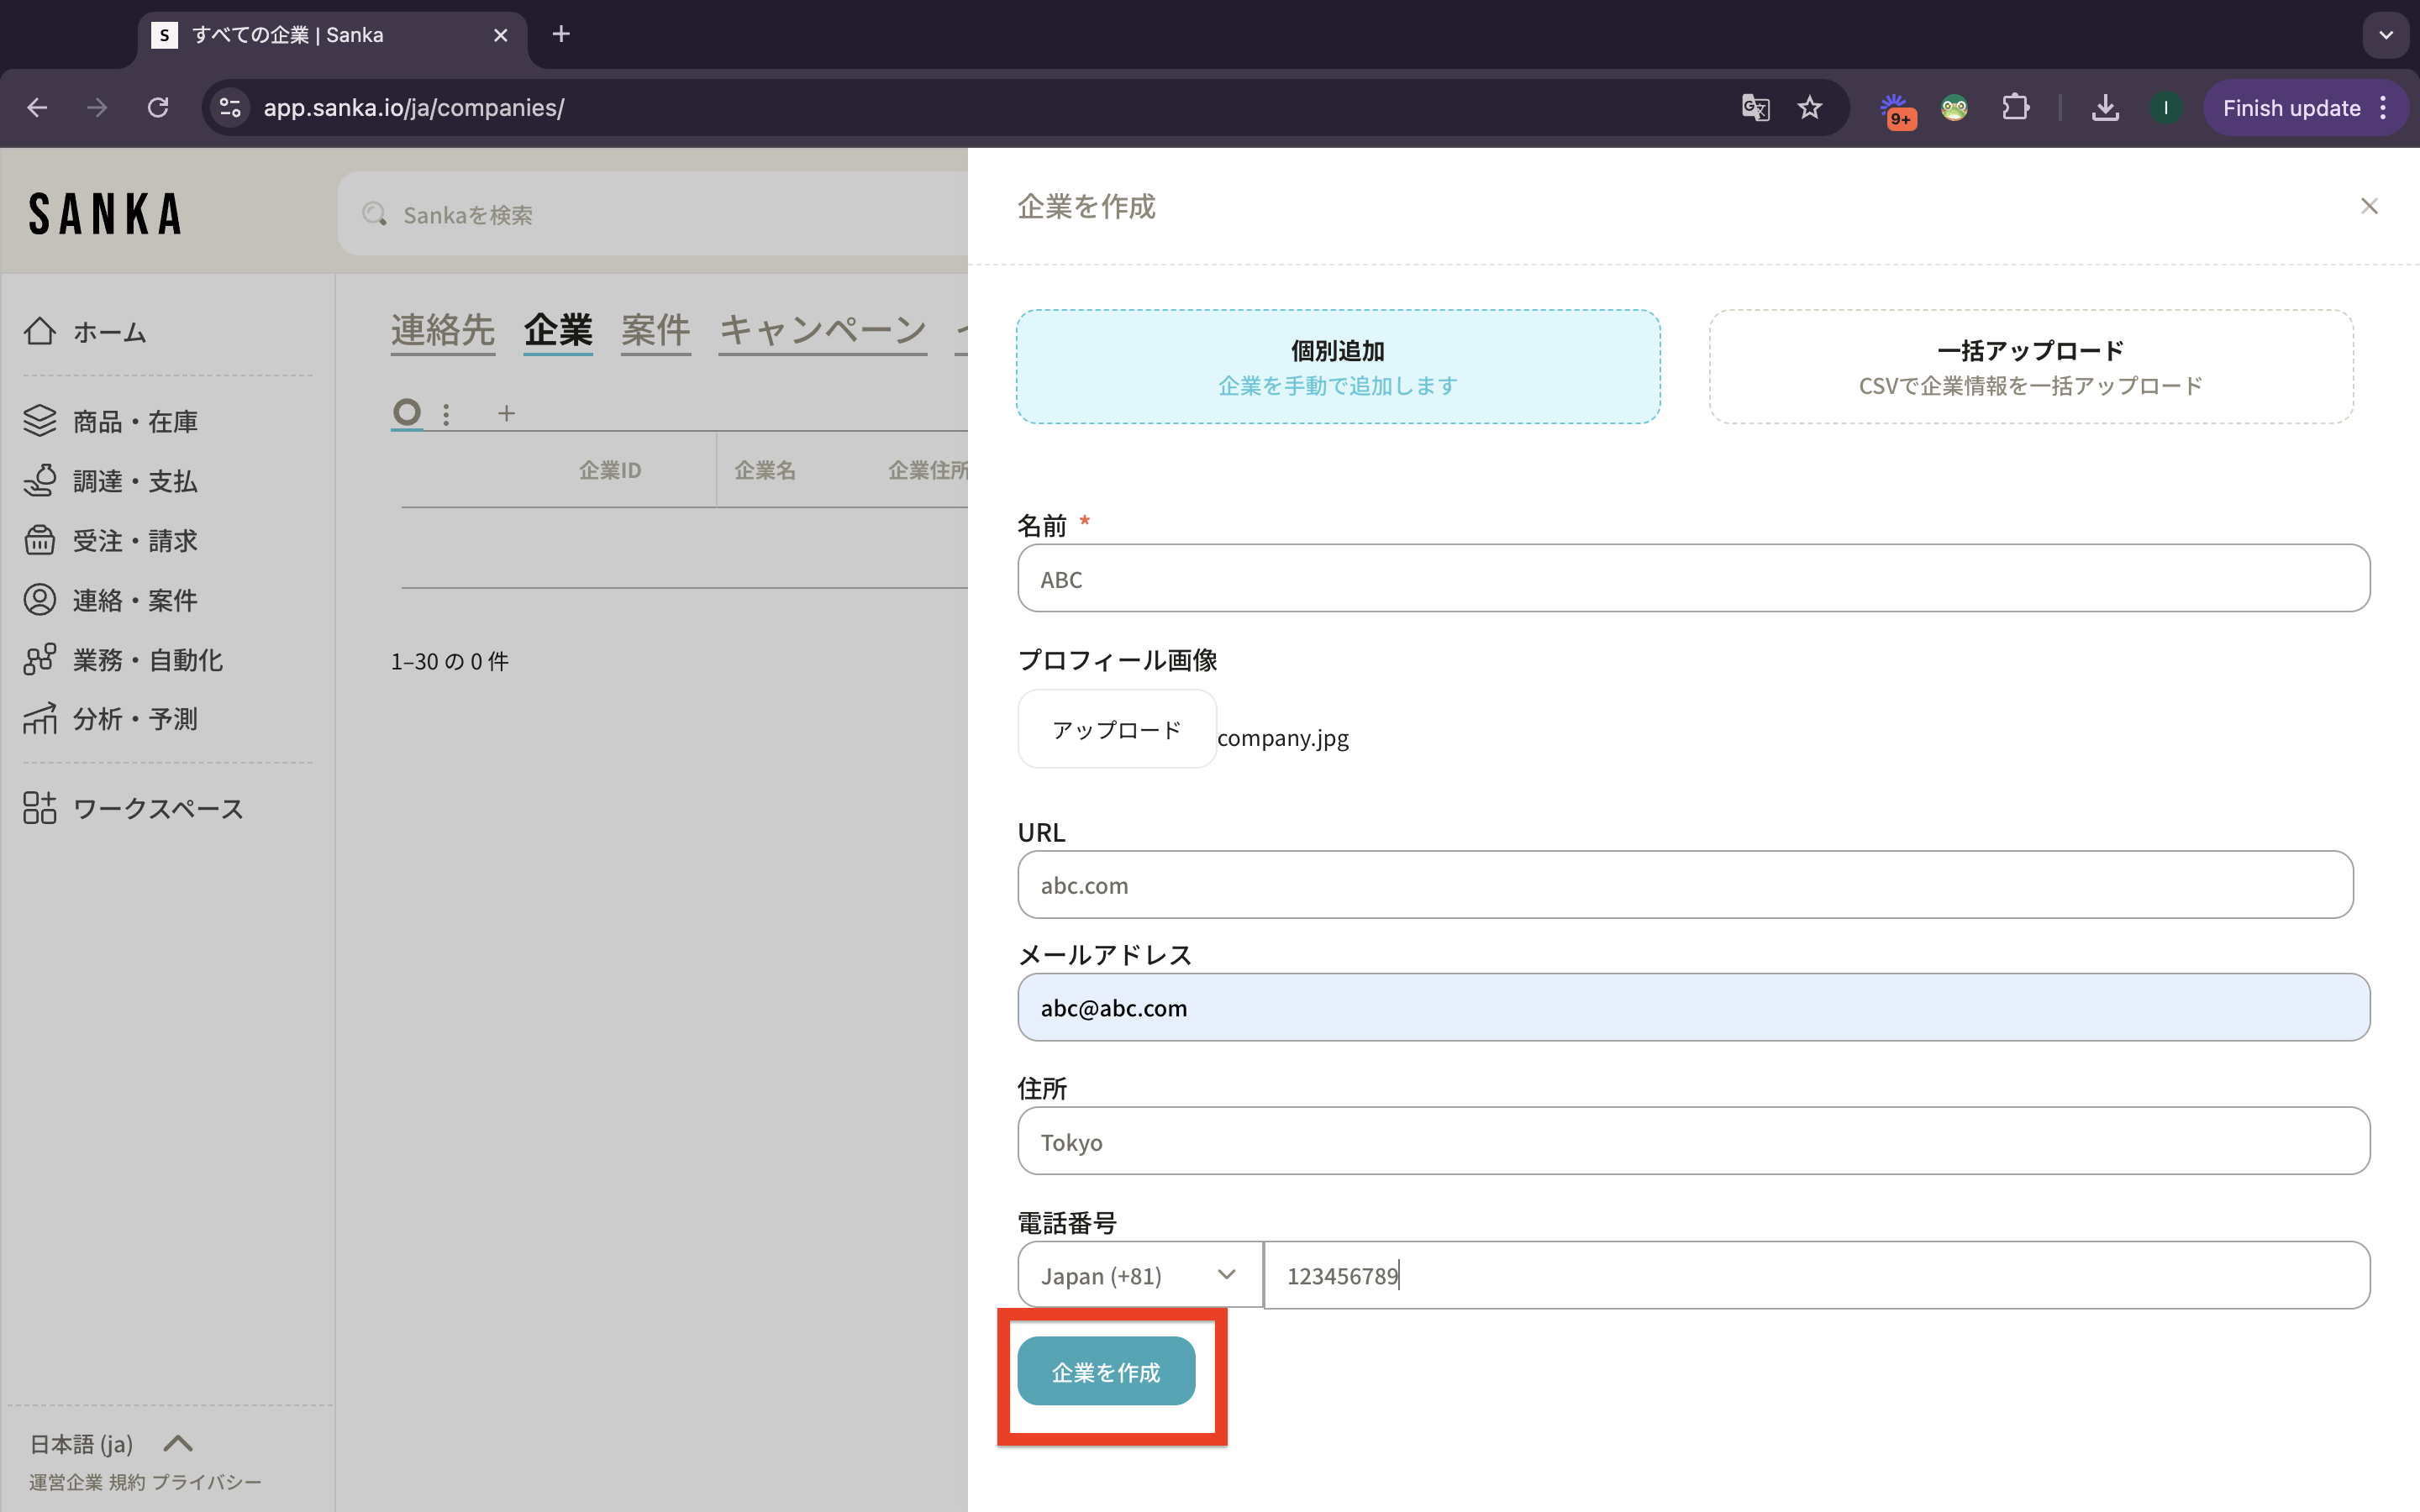The image size is (2420, 1512).
Task: Click the ワークスペース grid icon
Action: (40, 808)
